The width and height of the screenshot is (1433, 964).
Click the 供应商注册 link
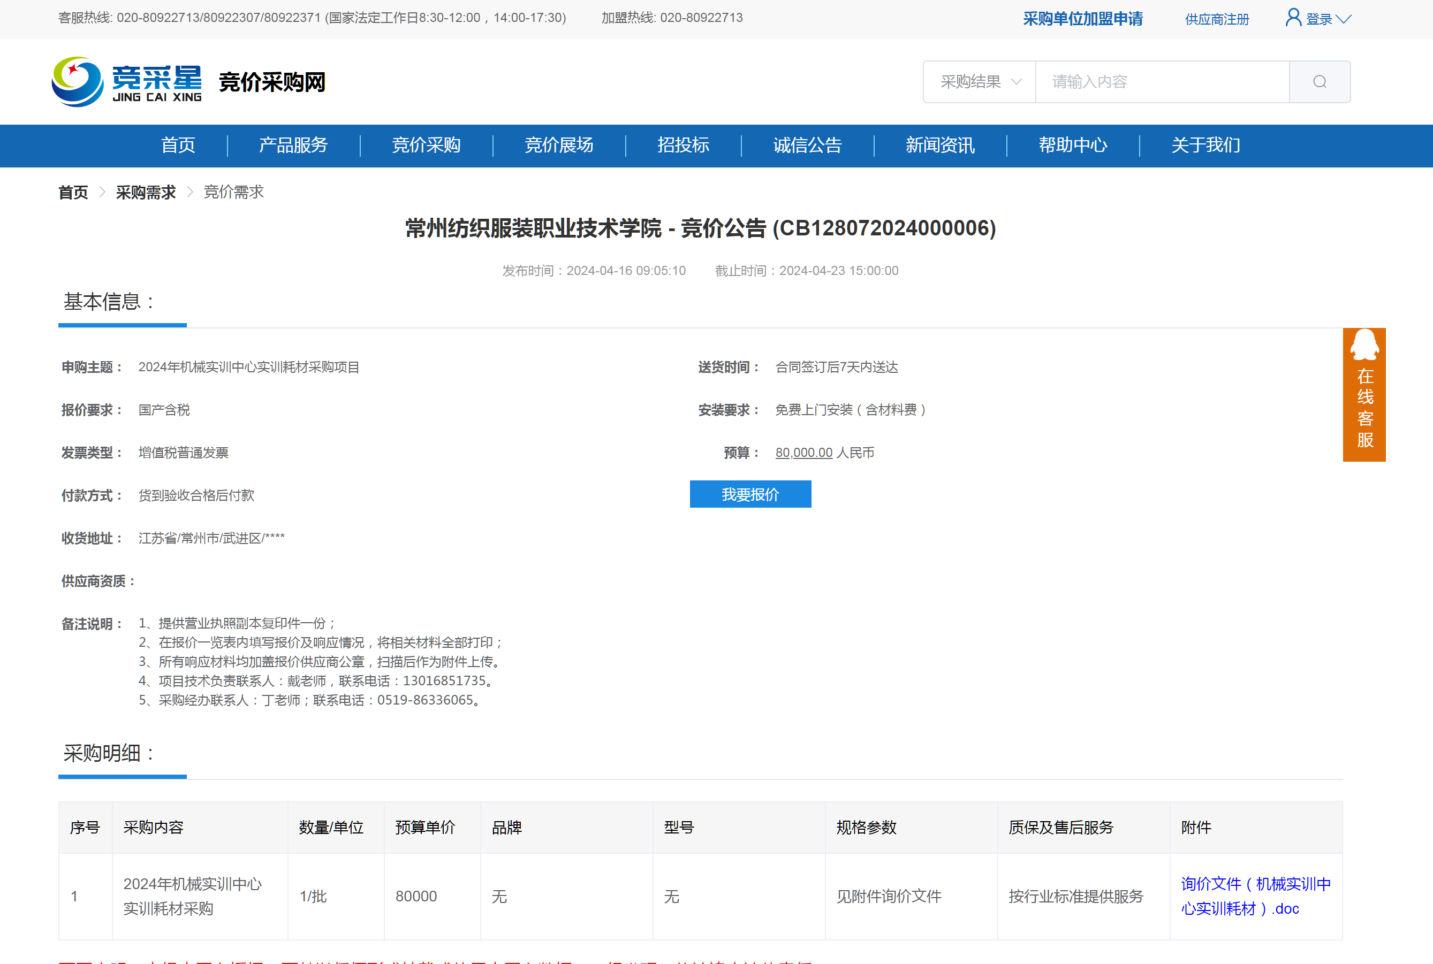tap(1217, 19)
